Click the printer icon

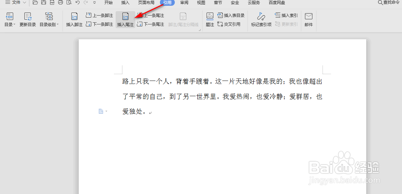[x=61, y=3]
